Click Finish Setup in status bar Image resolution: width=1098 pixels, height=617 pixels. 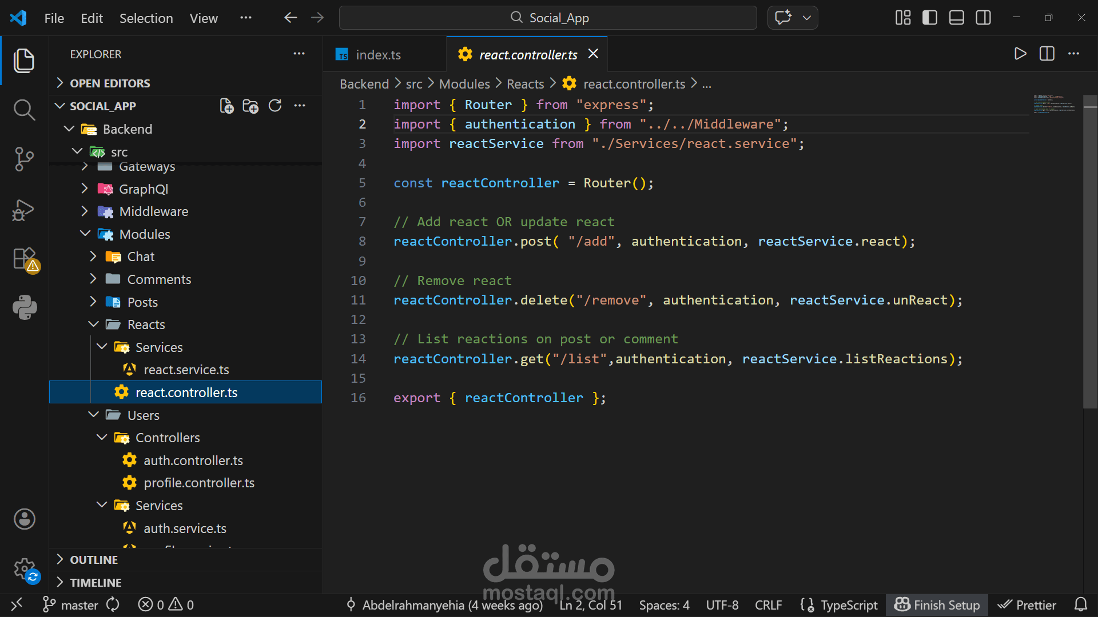pos(937,605)
